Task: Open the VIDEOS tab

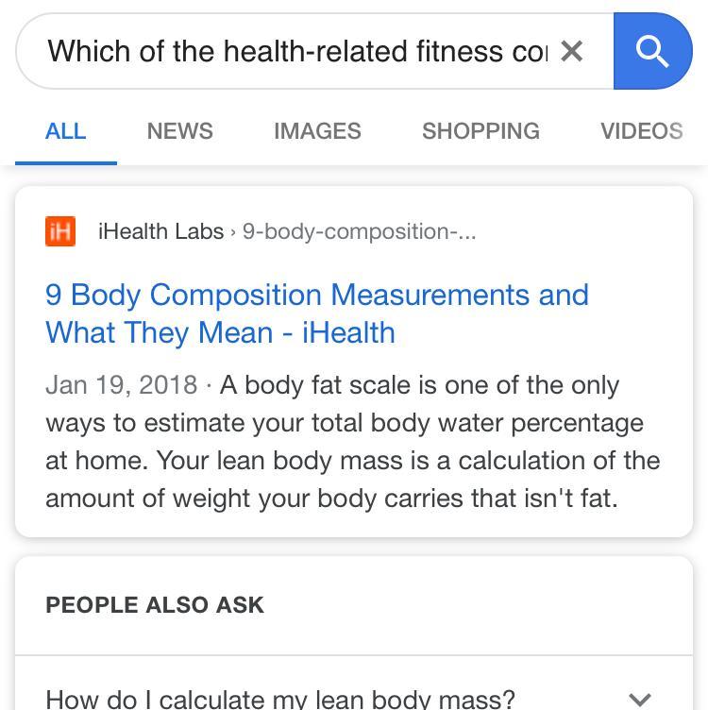Action: pyautogui.click(x=642, y=131)
